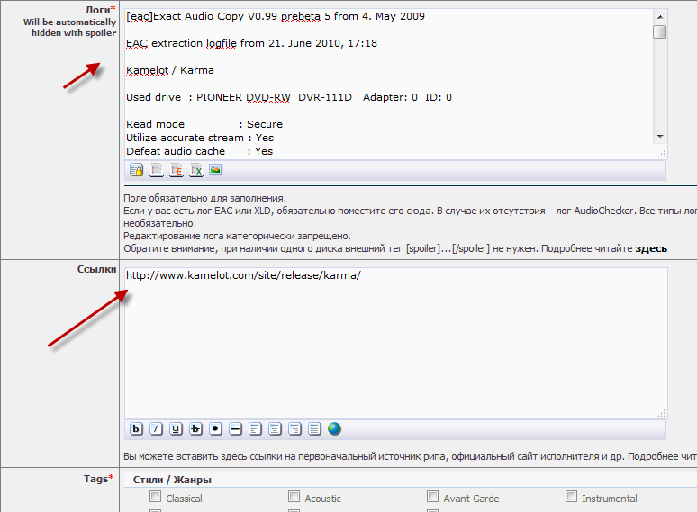Check the Avant-Garde tag checkbox
Image resolution: width=697 pixels, height=512 pixels.
432,496
